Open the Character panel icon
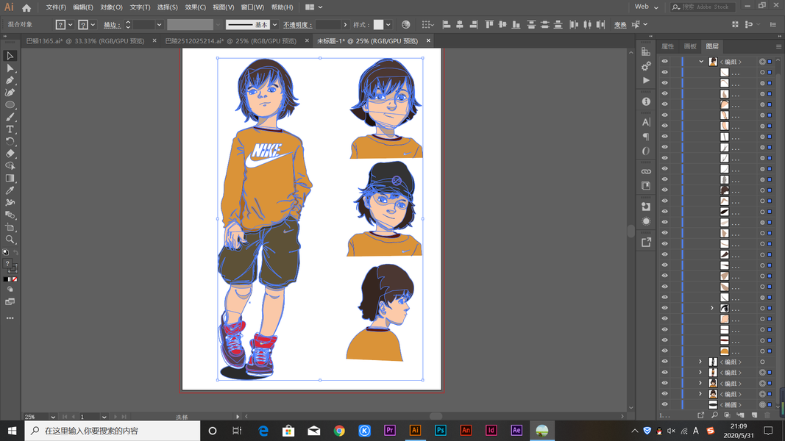785x441 pixels. [646, 123]
